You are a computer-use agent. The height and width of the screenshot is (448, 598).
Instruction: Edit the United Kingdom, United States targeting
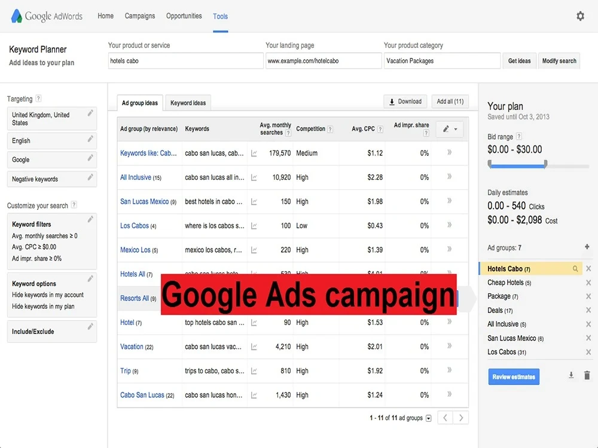point(90,113)
